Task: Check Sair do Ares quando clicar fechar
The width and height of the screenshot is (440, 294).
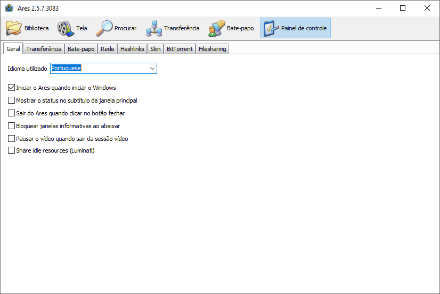Action: click(12, 113)
